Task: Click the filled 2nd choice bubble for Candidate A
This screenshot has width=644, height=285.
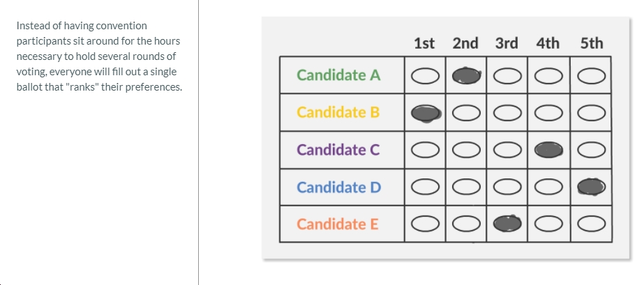Action: click(467, 76)
